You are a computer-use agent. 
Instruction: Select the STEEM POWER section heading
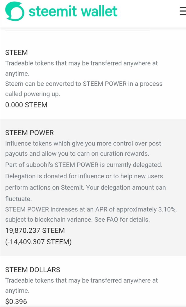[29, 133]
